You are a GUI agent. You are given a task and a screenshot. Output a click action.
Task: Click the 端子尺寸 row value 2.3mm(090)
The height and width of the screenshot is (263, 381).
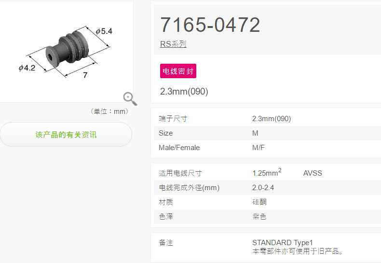(272, 119)
